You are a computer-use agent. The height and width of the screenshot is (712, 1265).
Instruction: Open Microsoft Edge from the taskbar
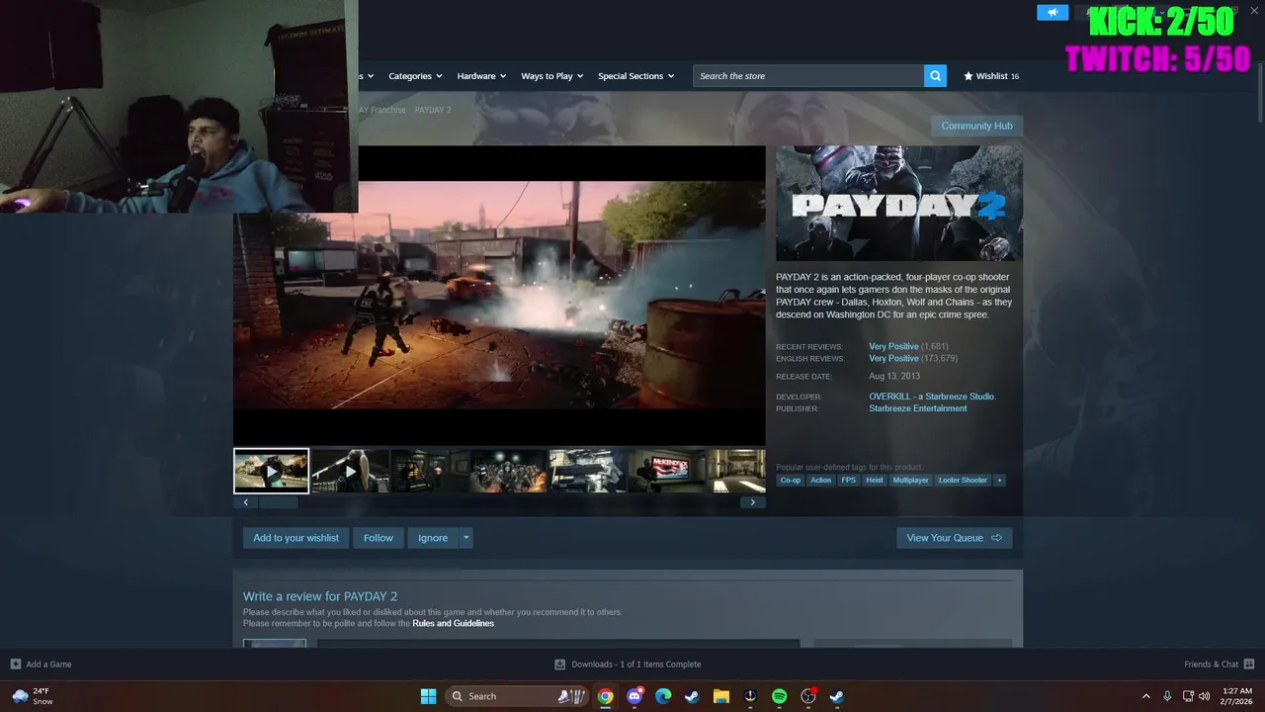coord(663,696)
